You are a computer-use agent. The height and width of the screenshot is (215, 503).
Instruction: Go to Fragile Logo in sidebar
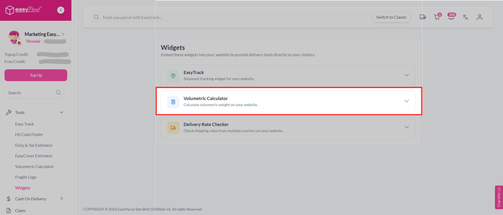coord(26,177)
